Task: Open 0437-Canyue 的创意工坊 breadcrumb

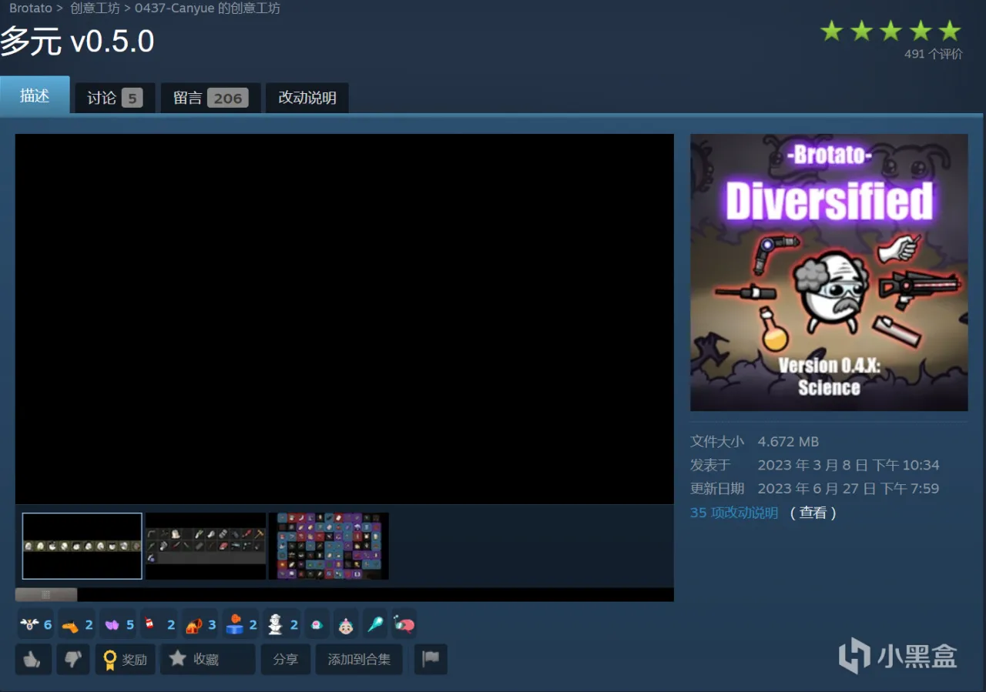Action: click(x=207, y=8)
